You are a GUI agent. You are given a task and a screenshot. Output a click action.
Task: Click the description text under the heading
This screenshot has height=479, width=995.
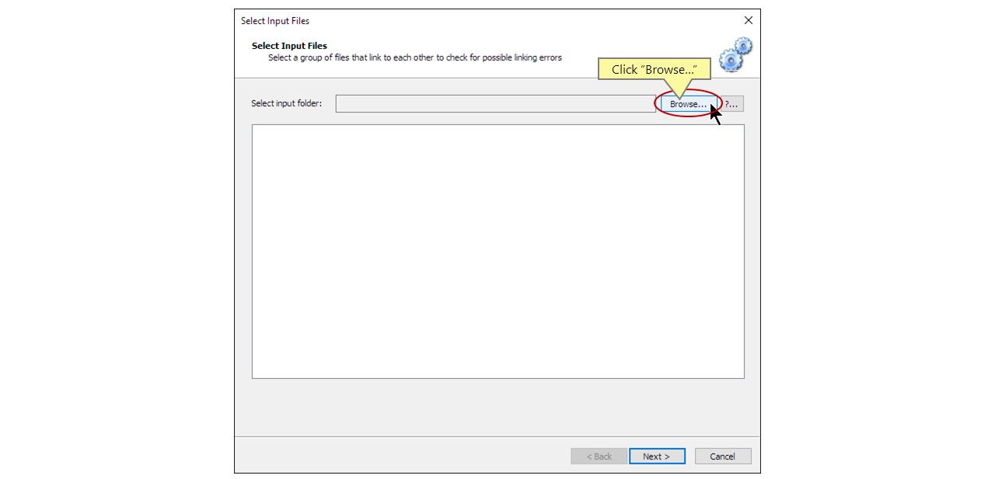(414, 57)
